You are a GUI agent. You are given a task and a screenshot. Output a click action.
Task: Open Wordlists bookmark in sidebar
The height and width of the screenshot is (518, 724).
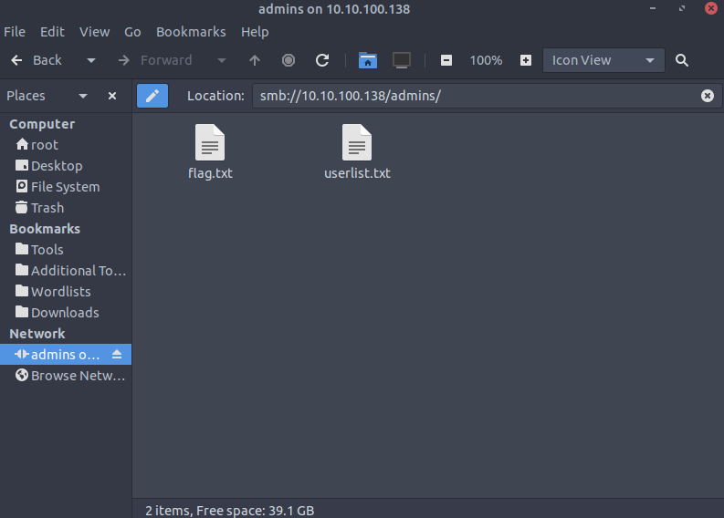[x=60, y=292]
